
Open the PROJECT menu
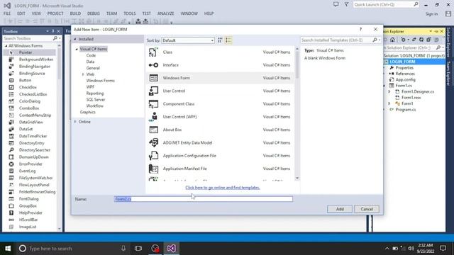[x=55, y=13]
